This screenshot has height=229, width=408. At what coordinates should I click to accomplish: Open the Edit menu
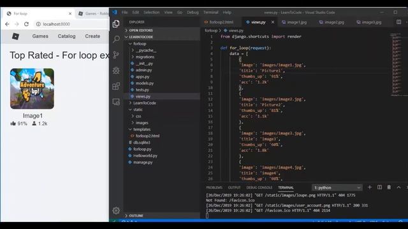point(135,12)
